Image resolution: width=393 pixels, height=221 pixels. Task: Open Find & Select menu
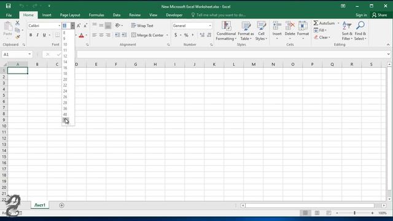point(360,31)
